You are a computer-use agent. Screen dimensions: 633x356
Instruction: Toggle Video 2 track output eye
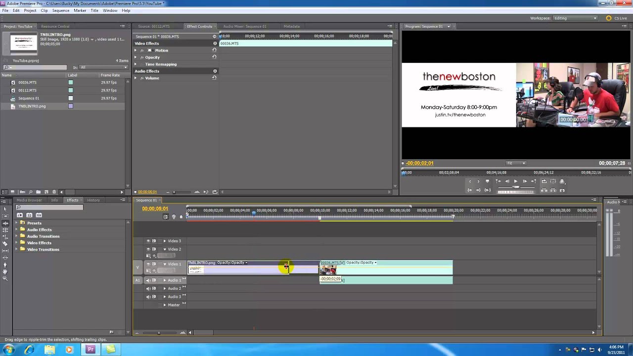[x=148, y=249]
